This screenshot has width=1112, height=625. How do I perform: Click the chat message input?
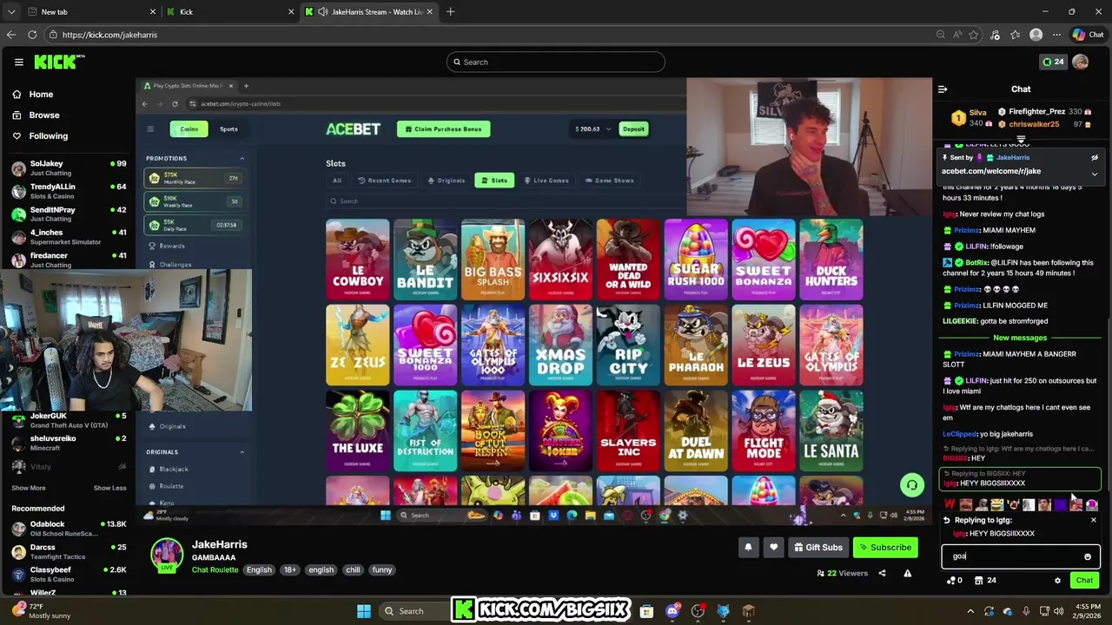pos(1021,556)
